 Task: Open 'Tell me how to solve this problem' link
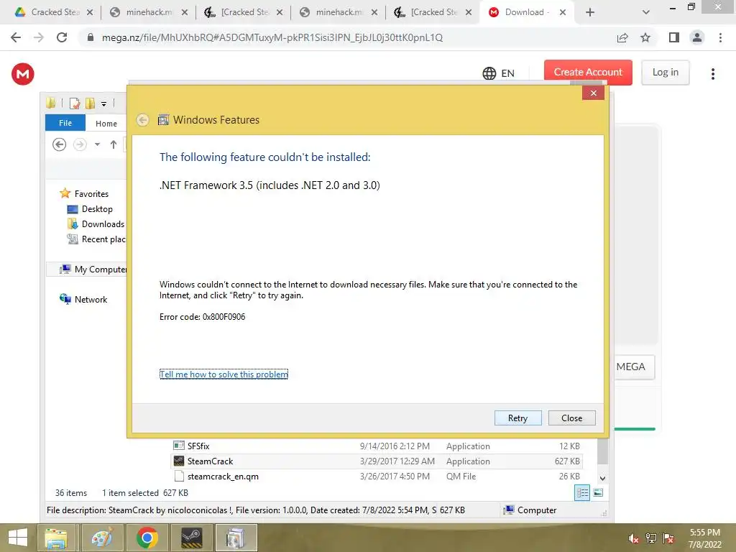tap(224, 374)
